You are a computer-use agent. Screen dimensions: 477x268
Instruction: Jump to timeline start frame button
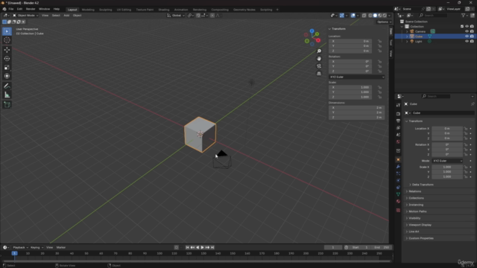187,247
